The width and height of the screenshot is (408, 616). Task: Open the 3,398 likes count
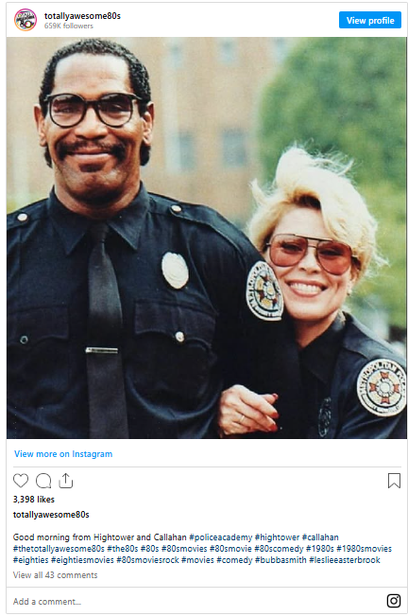[x=34, y=500]
